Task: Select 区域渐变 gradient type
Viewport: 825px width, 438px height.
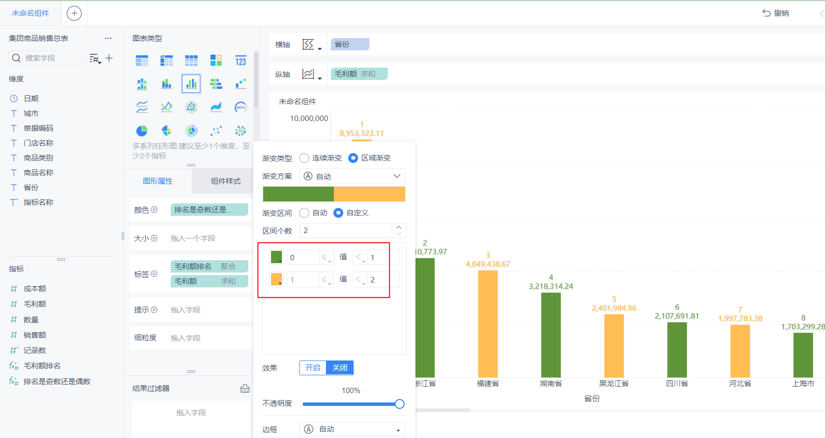Action: pos(353,158)
